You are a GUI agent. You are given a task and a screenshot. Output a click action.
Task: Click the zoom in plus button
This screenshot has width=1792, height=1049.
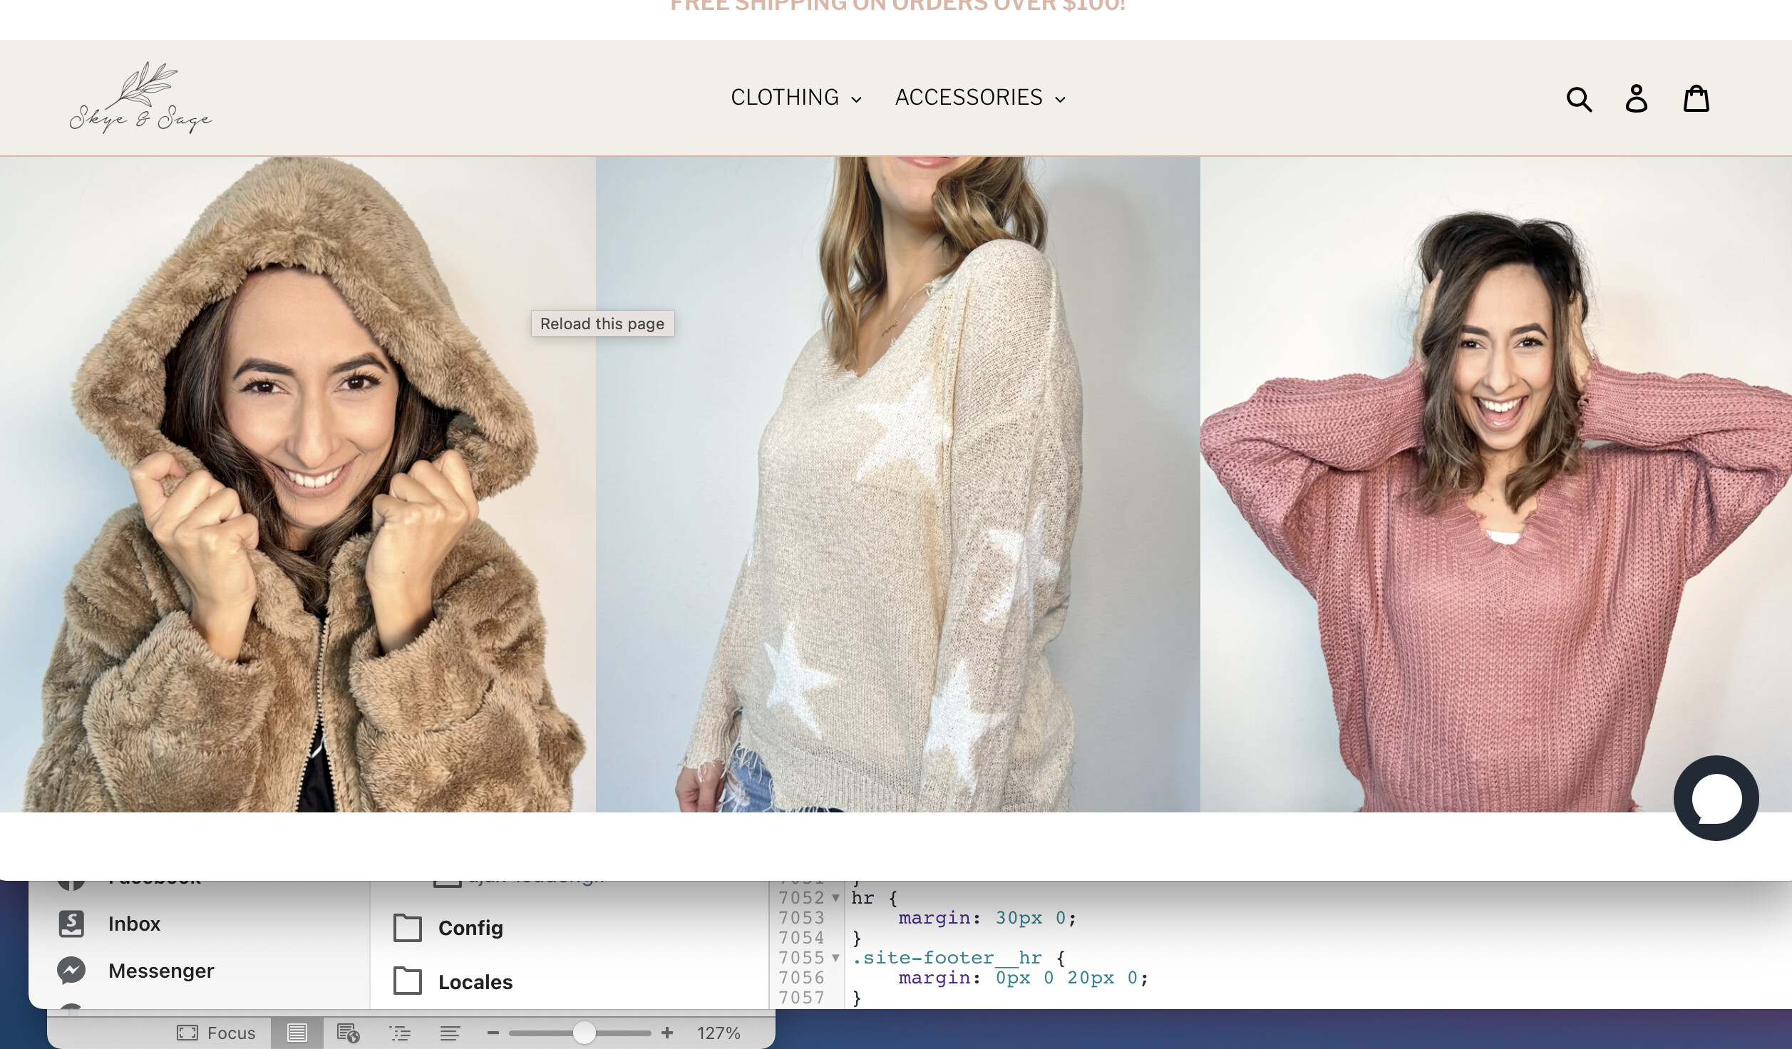(x=667, y=1033)
